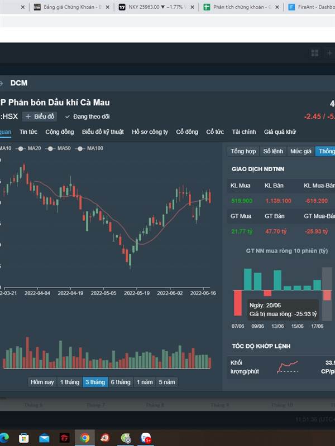Click the GIAO DỊCH NĐTNN section heading

[258, 169]
